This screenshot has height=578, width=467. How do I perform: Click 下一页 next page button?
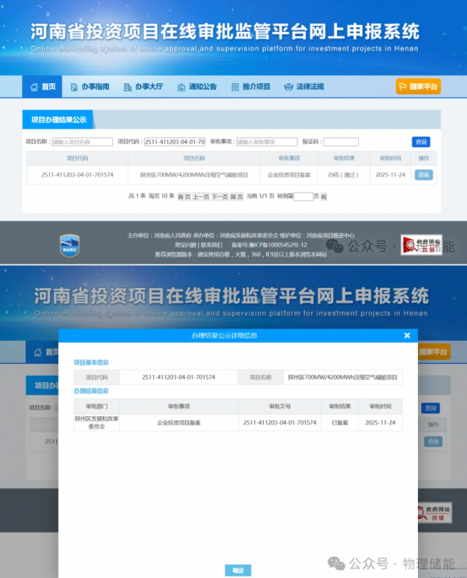click(x=219, y=197)
